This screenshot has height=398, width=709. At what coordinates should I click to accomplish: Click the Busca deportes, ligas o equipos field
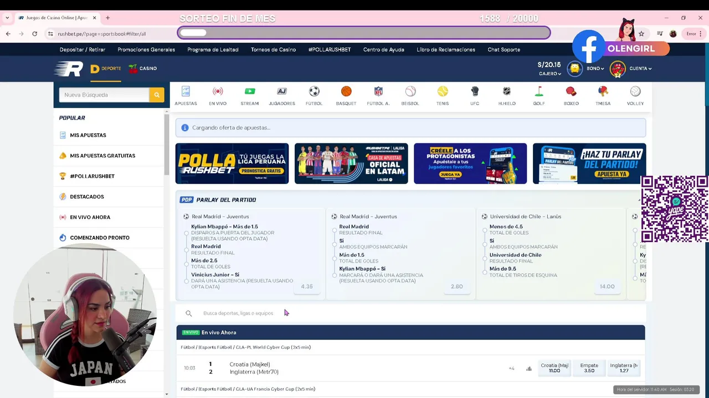[x=410, y=313]
